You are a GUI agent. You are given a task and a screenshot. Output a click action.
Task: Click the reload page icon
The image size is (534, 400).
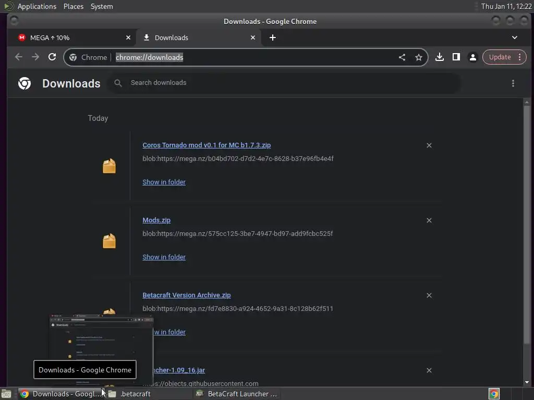pyautogui.click(x=52, y=57)
